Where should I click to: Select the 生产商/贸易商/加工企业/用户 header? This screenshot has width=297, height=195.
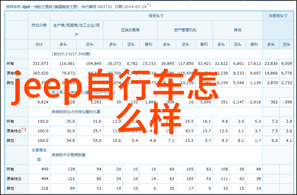[x=76, y=30]
